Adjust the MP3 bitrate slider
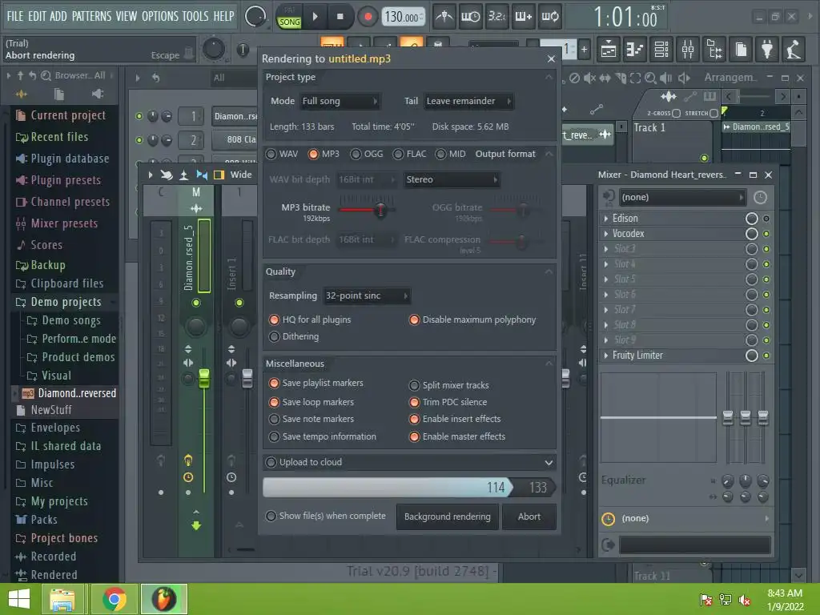820x615 pixels. click(x=380, y=211)
